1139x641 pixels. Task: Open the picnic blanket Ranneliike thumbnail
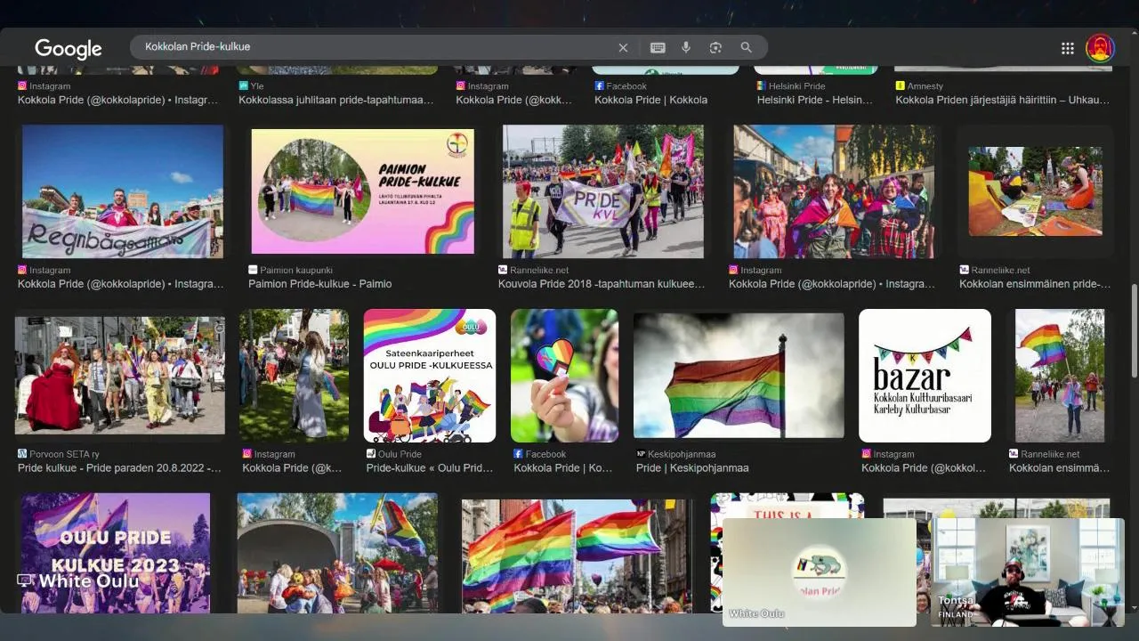click(x=1035, y=191)
